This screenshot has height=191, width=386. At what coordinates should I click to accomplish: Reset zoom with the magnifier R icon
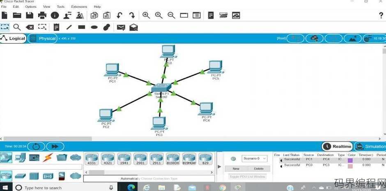pos(159,15)
